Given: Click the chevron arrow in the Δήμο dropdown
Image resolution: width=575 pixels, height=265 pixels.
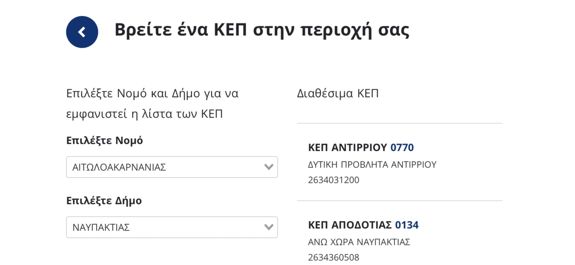Looking at the screenshot, I should pyautogui.click(x=269, y=227).
